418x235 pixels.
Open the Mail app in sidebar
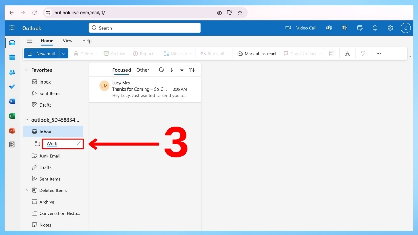click(x=12, y=42)
